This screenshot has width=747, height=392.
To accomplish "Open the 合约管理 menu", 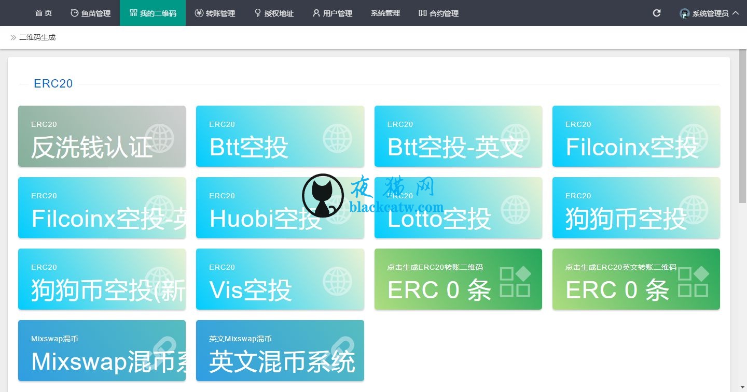I will [x=439, y=13].
